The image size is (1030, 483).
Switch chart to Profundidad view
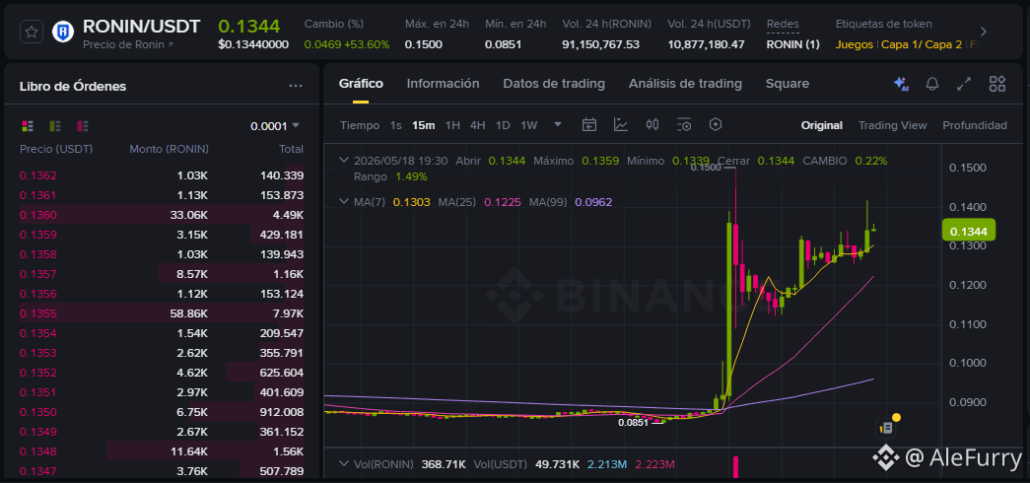point(974,125)
